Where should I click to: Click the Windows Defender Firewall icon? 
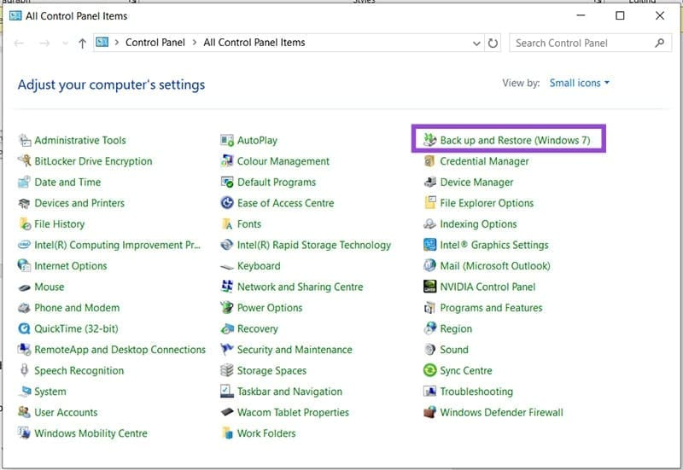[x=431, y=413]
